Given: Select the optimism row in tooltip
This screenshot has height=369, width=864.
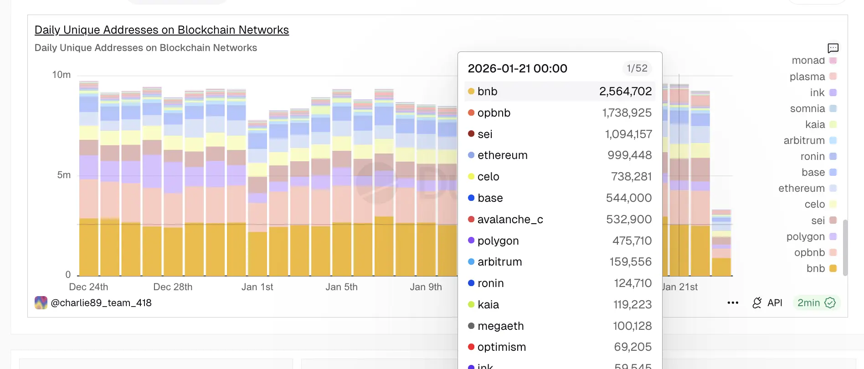Looking at the screenshot, I should tap(560, 347).
